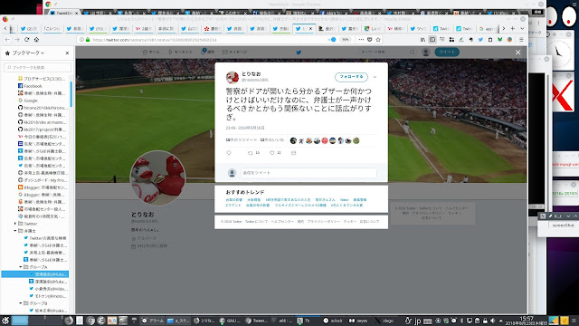
Task: Click the blue Twitter bird toolbar extension
Action: (480, 40)
